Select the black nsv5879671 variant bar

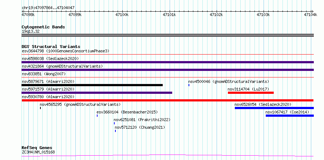click(92, 85)
